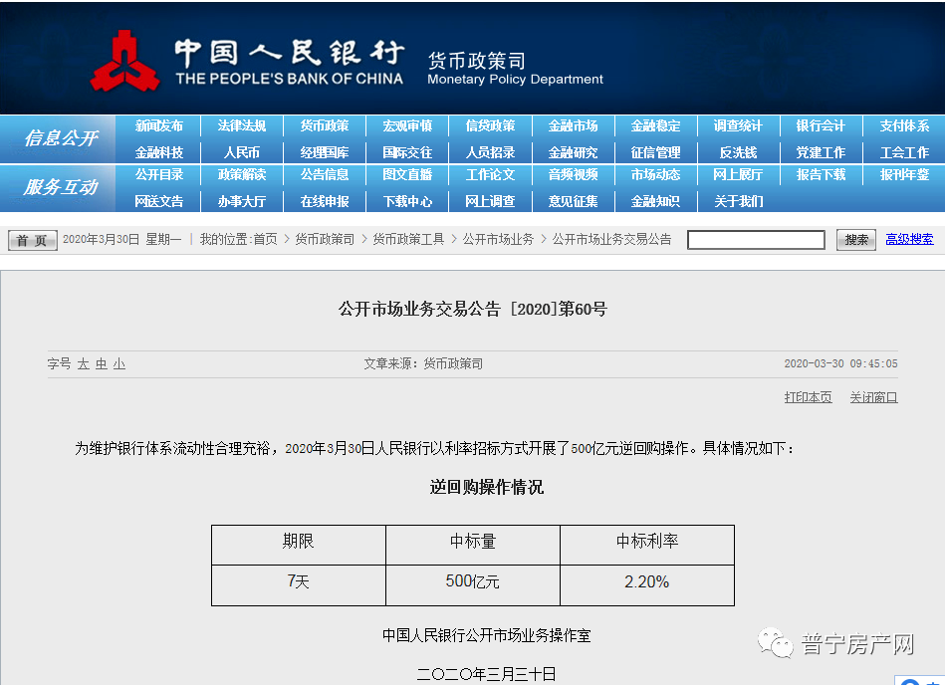Open the 支付体系 menu item

click(904, 125)
